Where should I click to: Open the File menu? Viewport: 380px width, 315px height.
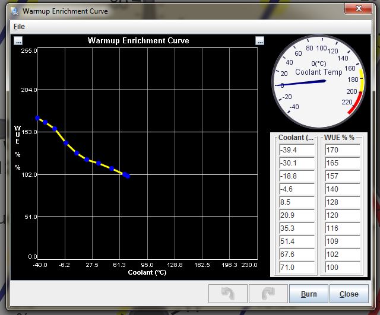click(19, 27)
